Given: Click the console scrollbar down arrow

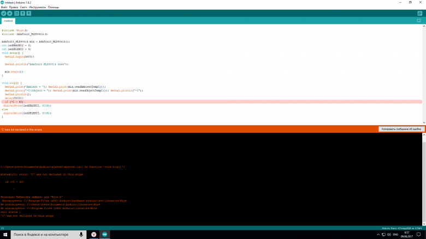Looking at the screenshot, I should point(424,224).
